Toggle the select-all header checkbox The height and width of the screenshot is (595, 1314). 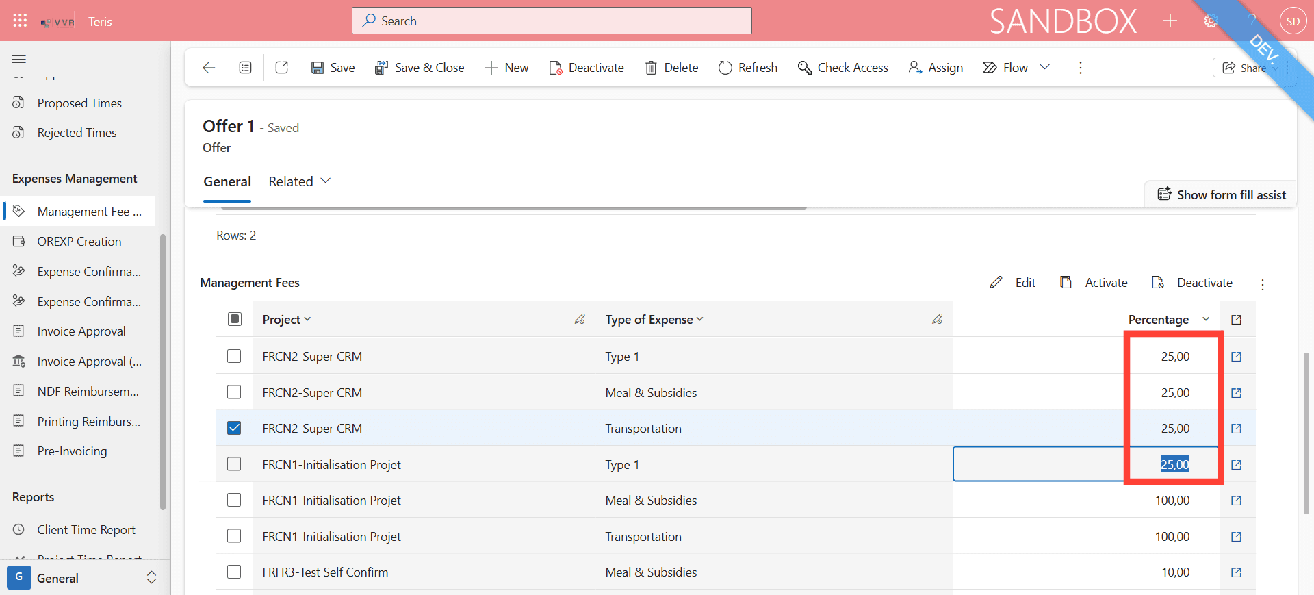point(235,319)
